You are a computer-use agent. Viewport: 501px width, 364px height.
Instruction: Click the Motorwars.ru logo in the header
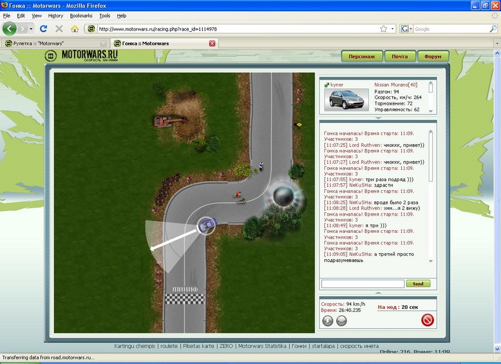82,56
